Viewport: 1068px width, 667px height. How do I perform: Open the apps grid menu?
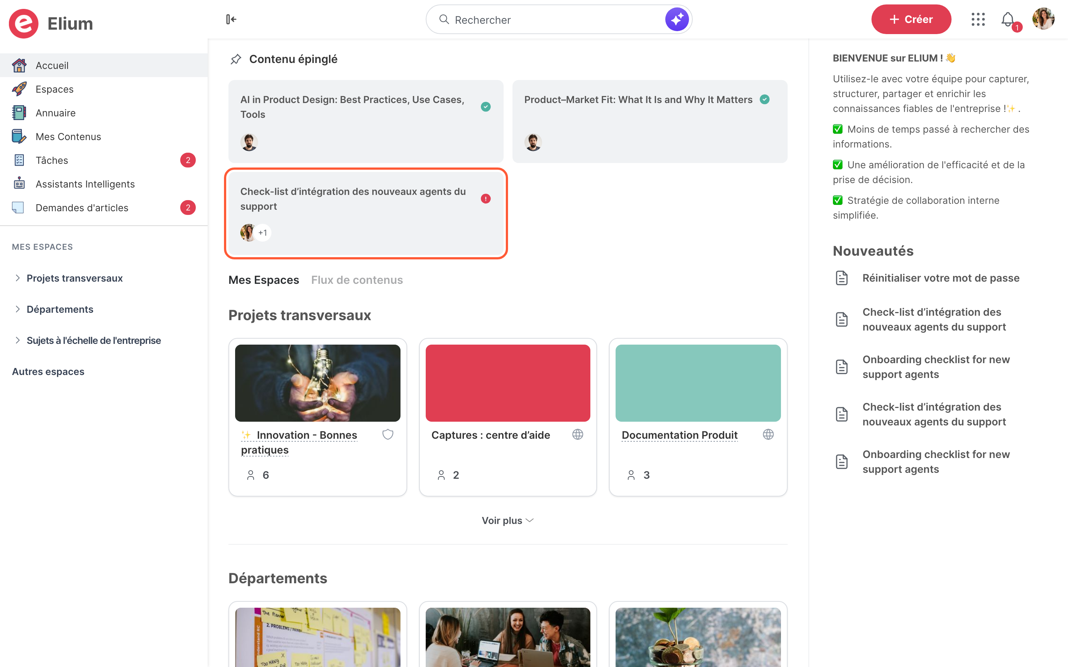point(978,19)
